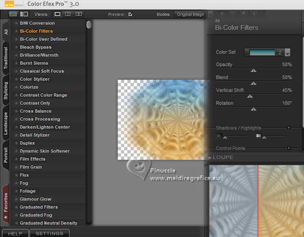304x237 pixels.
Task: Click the HELP button
Action: click(15, 233)
